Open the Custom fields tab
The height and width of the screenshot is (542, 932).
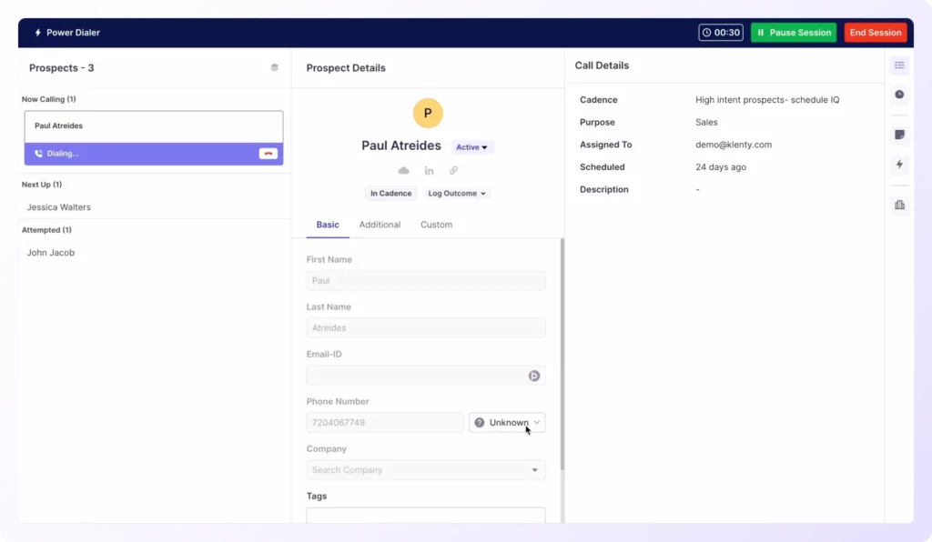coord(436,224)
